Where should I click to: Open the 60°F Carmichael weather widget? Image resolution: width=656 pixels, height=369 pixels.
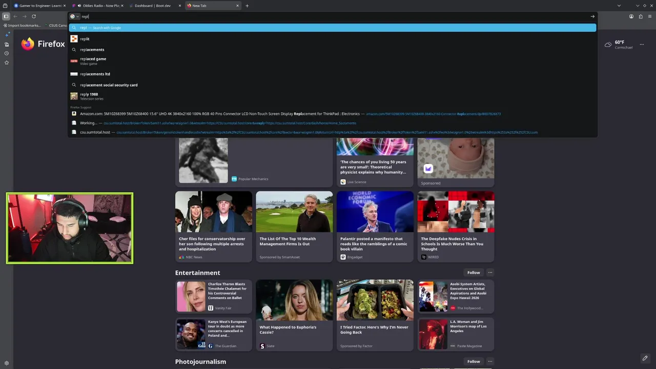619,45
